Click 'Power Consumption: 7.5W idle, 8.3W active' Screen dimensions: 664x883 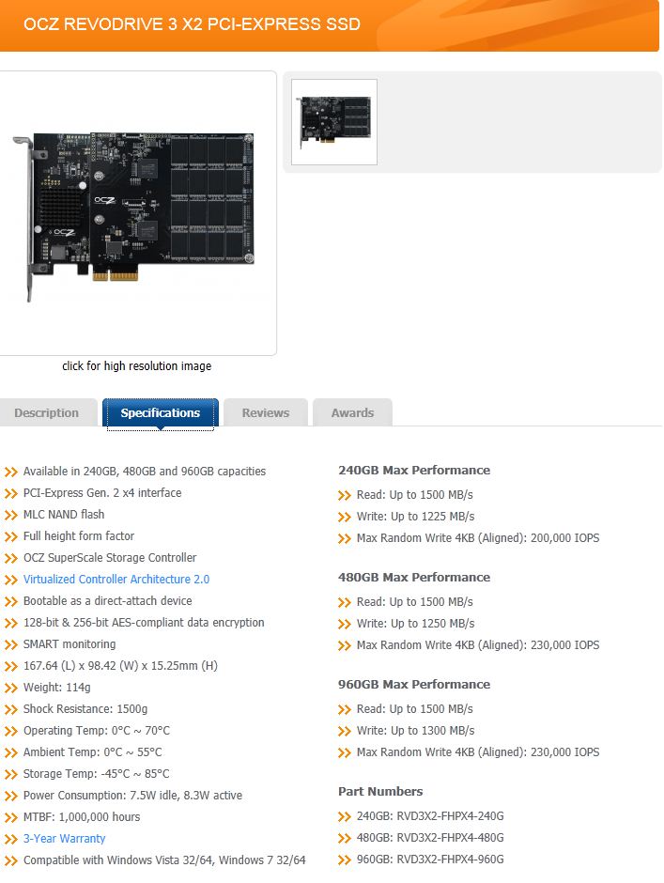[132, 795]
